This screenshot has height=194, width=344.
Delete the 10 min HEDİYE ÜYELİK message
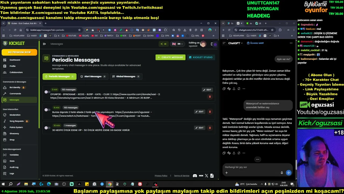[x=210, y=128]
